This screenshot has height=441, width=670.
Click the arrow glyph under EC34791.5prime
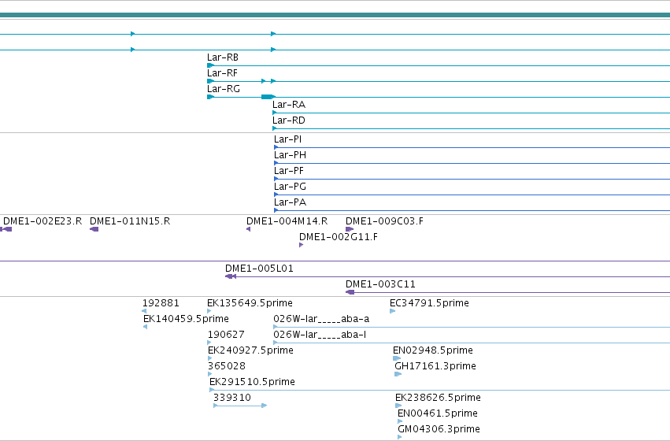[x=392, y=311]
